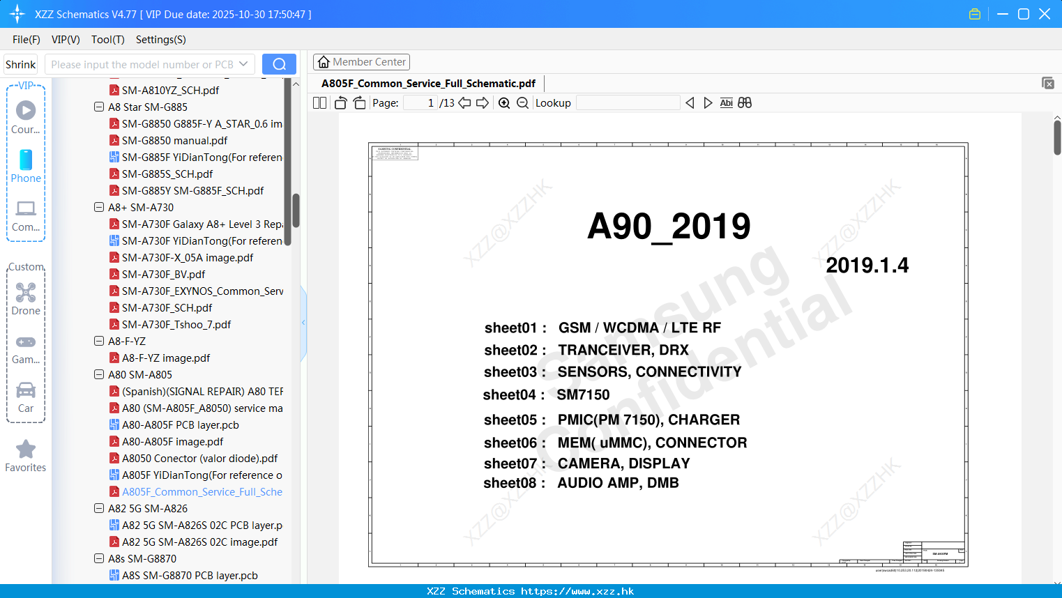Open the File(F) menu
The height and width of the screenshot is (598, 1062).
point(26,40)
